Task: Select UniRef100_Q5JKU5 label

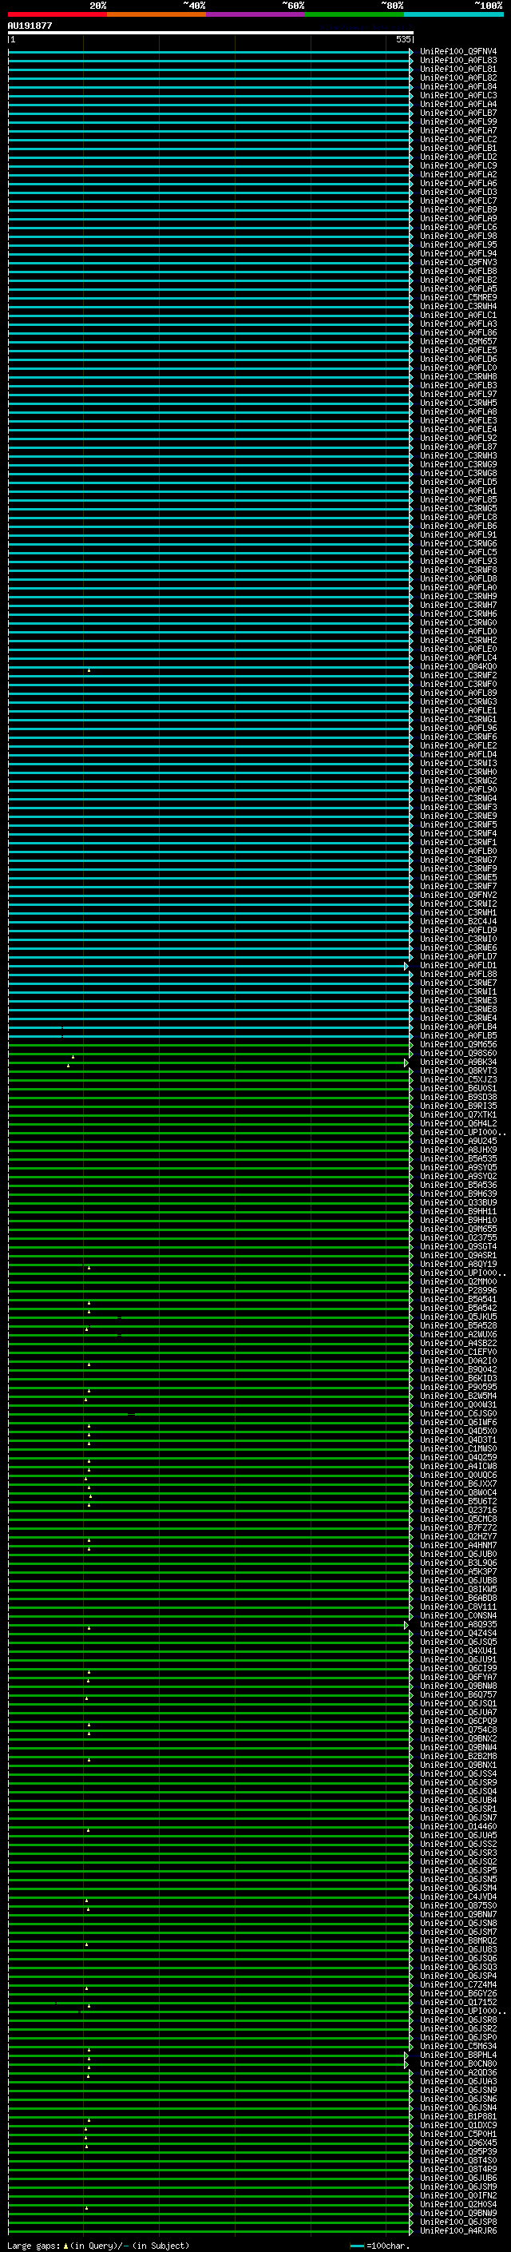Action: point(458,1317)
